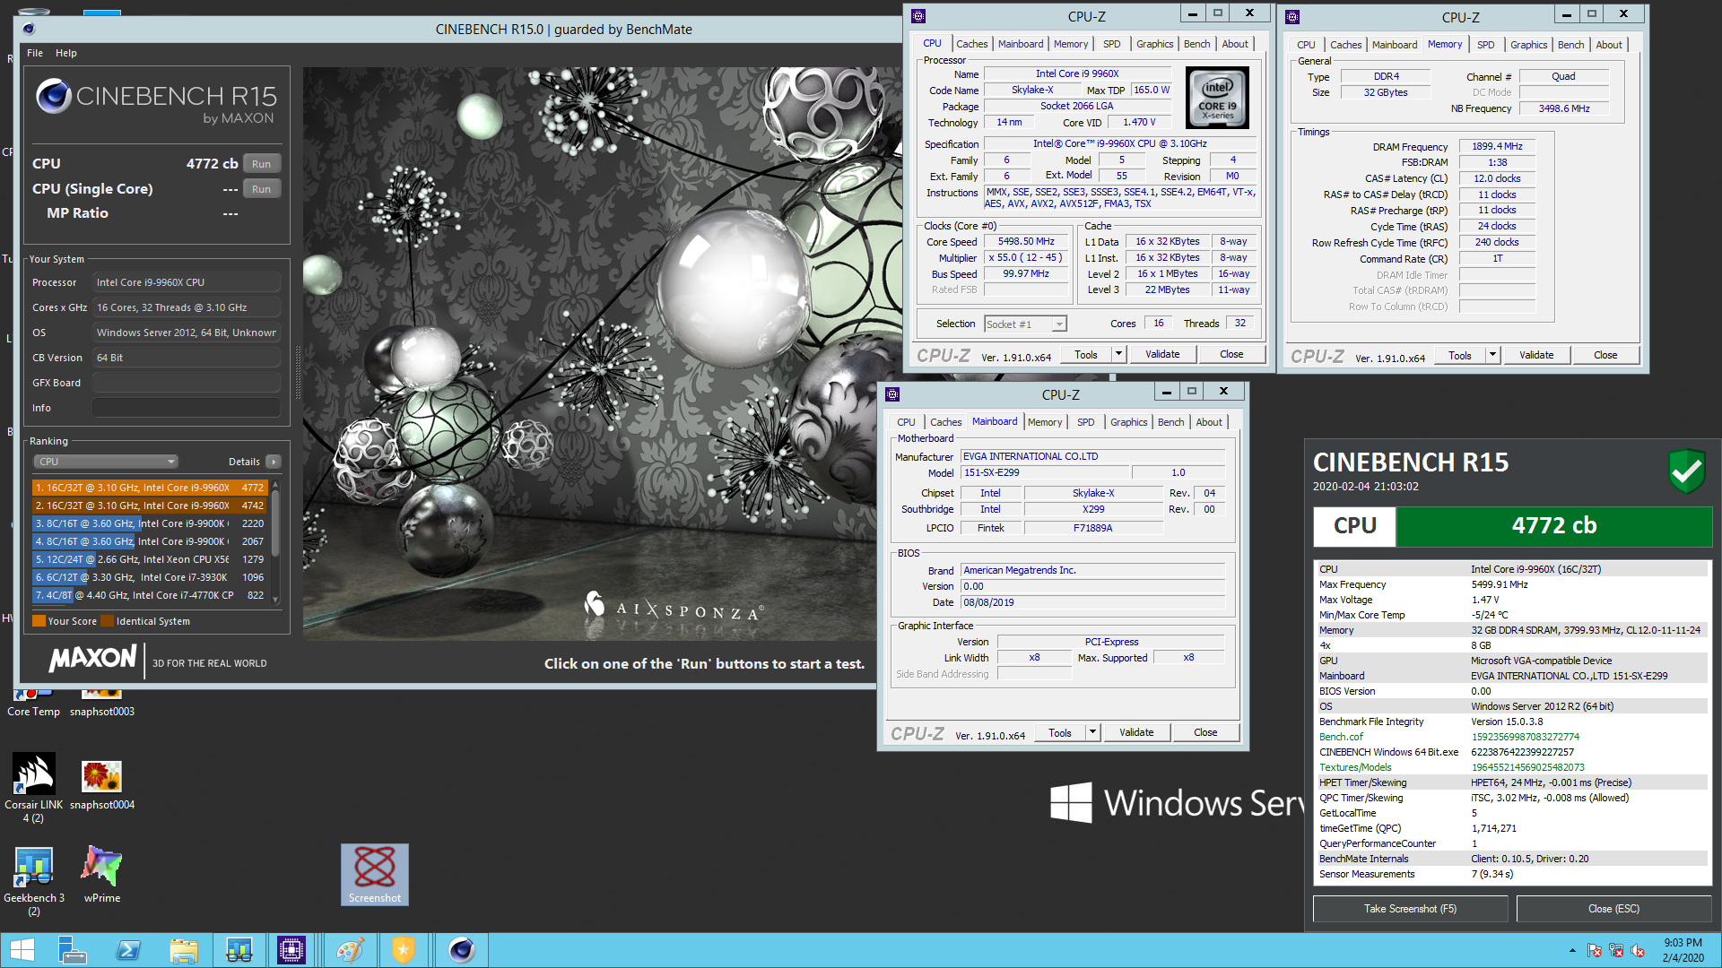Select ranking row 7 i7-4770K 822
Image resolution: width=1722 pixels, height=968 pixels.
point(150,595)
